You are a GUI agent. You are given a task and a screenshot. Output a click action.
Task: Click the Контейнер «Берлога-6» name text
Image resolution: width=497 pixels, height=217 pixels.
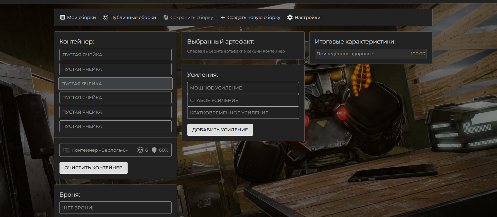tap(100, 150)
